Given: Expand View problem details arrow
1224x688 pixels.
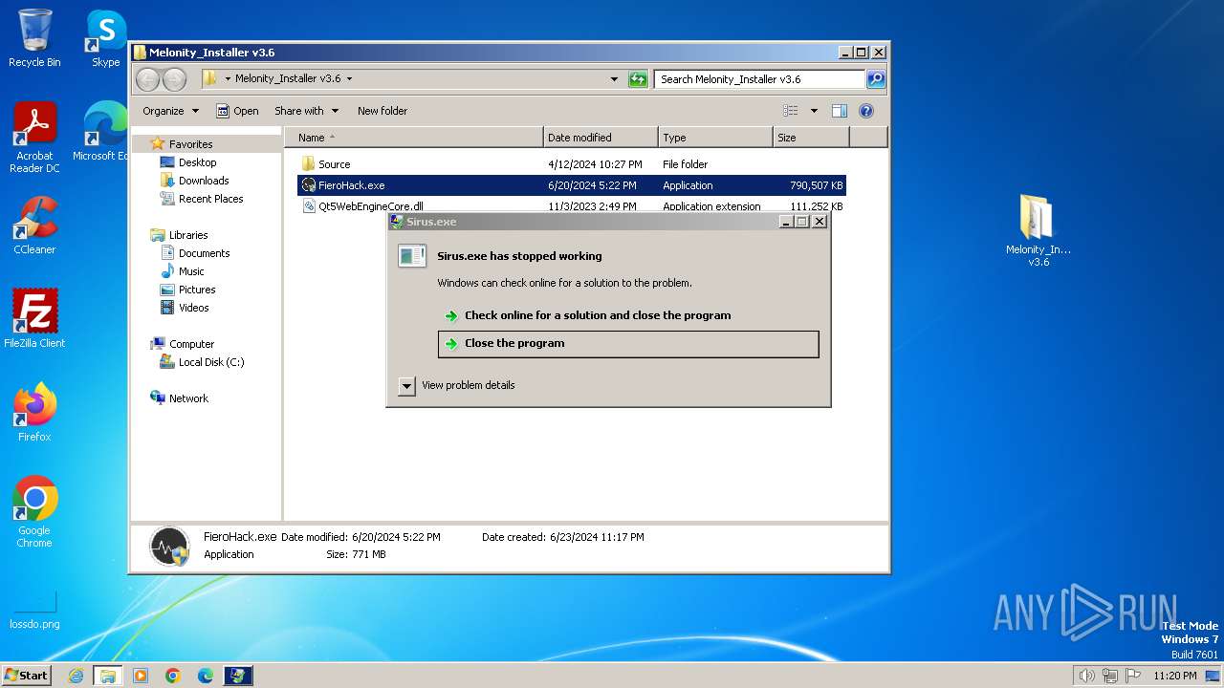Looking at the screenshot, I should pyautogui.click(x=406, y=385).
